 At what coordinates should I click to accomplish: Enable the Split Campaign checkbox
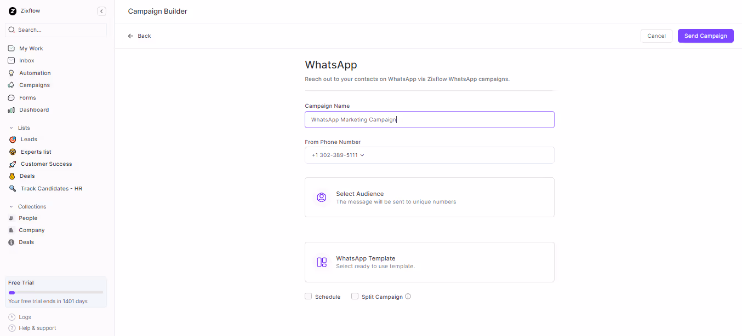tap(355, 296)
